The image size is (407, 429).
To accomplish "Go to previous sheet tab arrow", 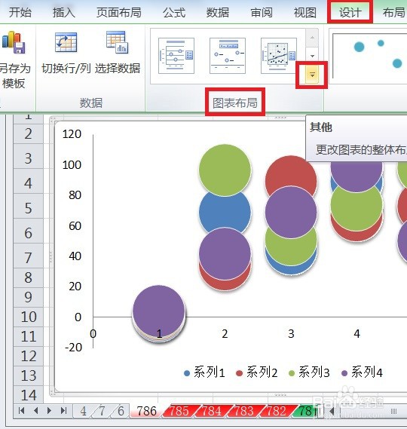I will [35, 410].
